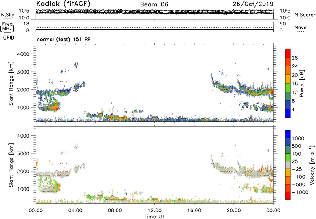This screenshot has height=219, width=316.
Task: Click the "12:00" time tick label
Action: (x=154, y=211)
